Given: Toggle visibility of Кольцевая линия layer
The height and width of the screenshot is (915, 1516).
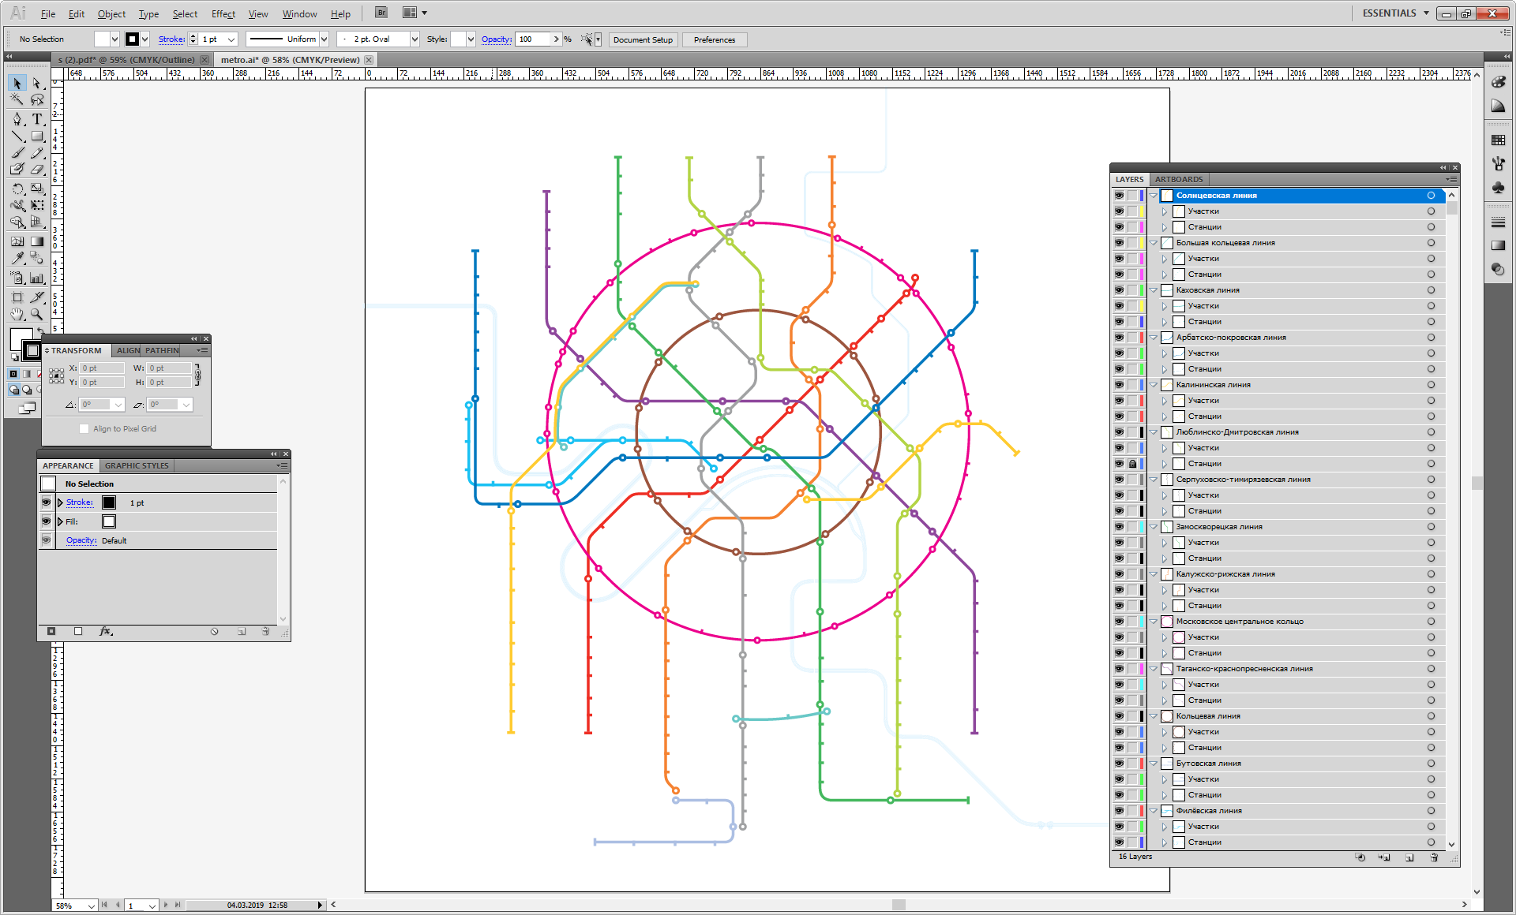Looking at the screenshot, I should click(x=1119, y=716).
